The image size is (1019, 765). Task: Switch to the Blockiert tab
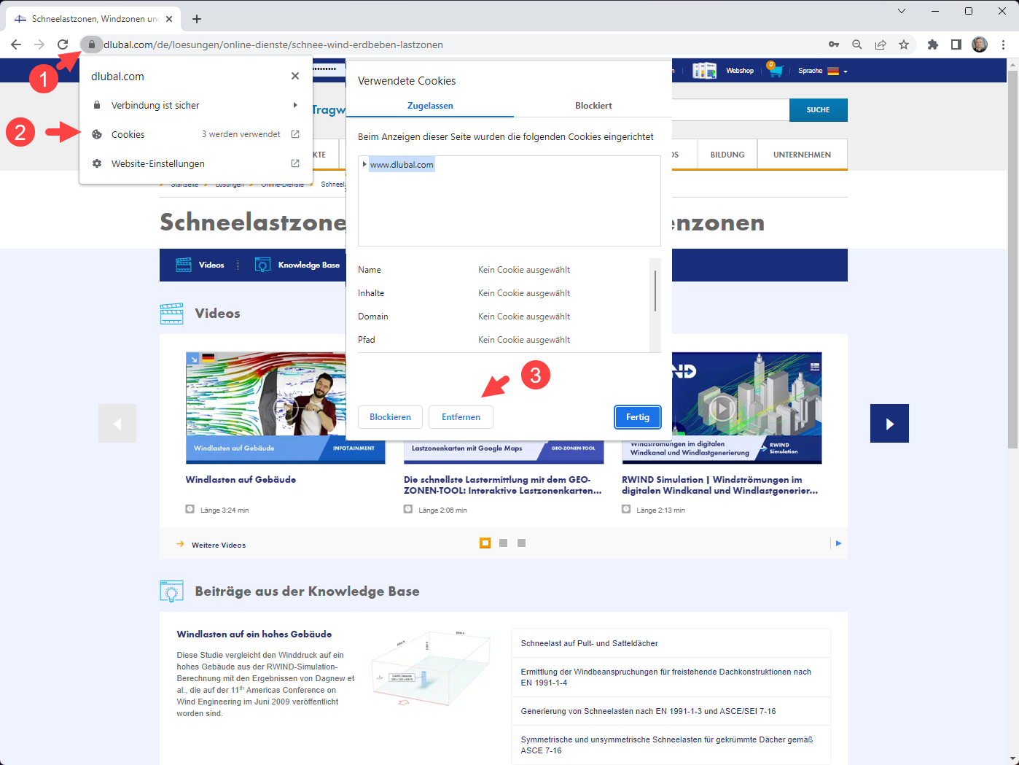click(x=593, y=106)
